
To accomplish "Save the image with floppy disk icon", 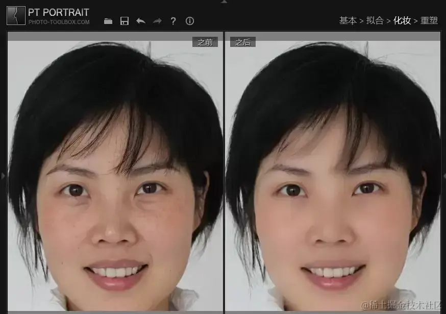I will [125, 21].
